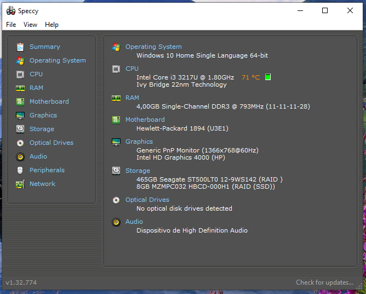Click the Operating System heading link in summary

pyautogui.click(x=153, y=47)
